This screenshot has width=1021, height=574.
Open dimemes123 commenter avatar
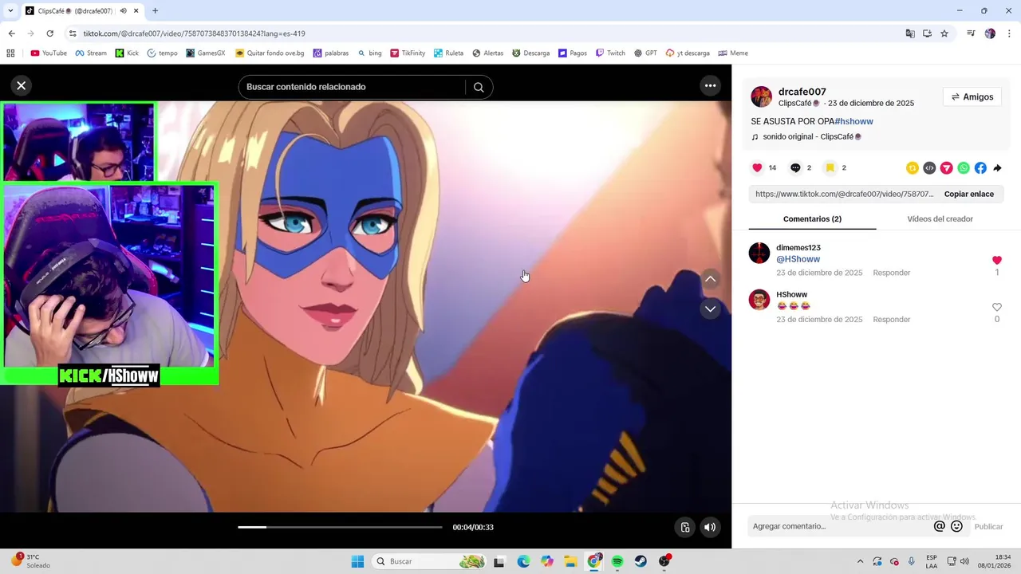[759, 254]
